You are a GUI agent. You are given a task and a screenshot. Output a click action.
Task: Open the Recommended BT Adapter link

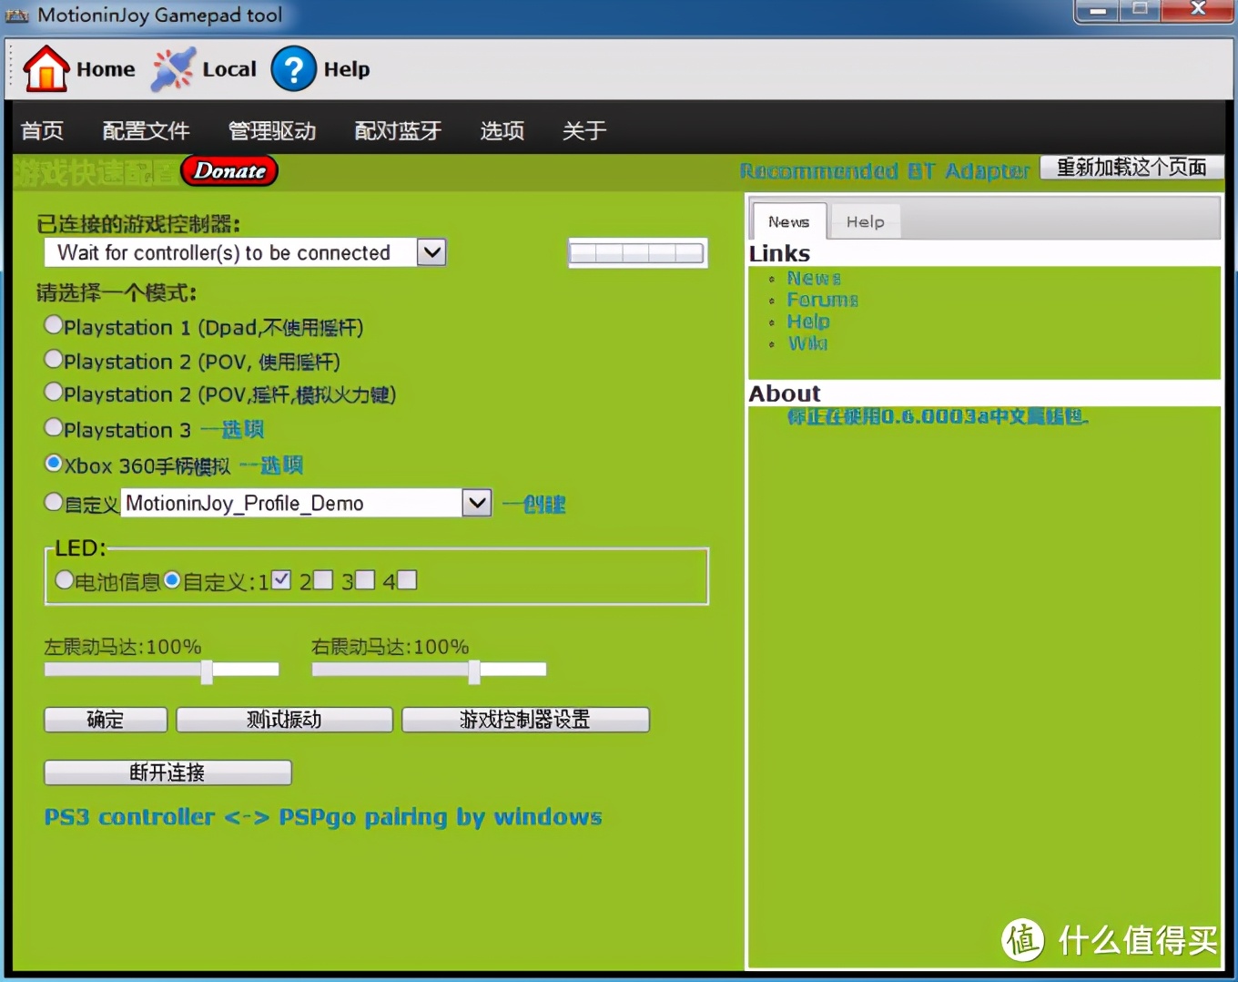(x=885, y=170)
